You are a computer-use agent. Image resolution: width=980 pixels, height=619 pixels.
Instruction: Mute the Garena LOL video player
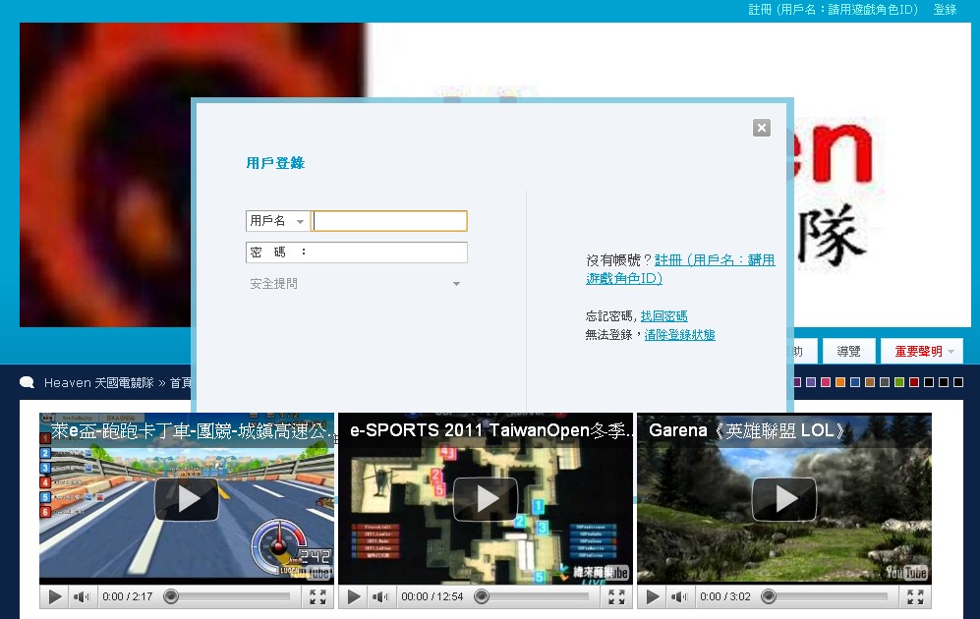pyautogui.click(x=679, y=597)
